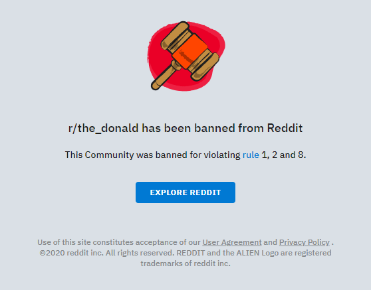Open the User Agreement link
The height and width of the screenshot is (290, 371).
(232, 242)
